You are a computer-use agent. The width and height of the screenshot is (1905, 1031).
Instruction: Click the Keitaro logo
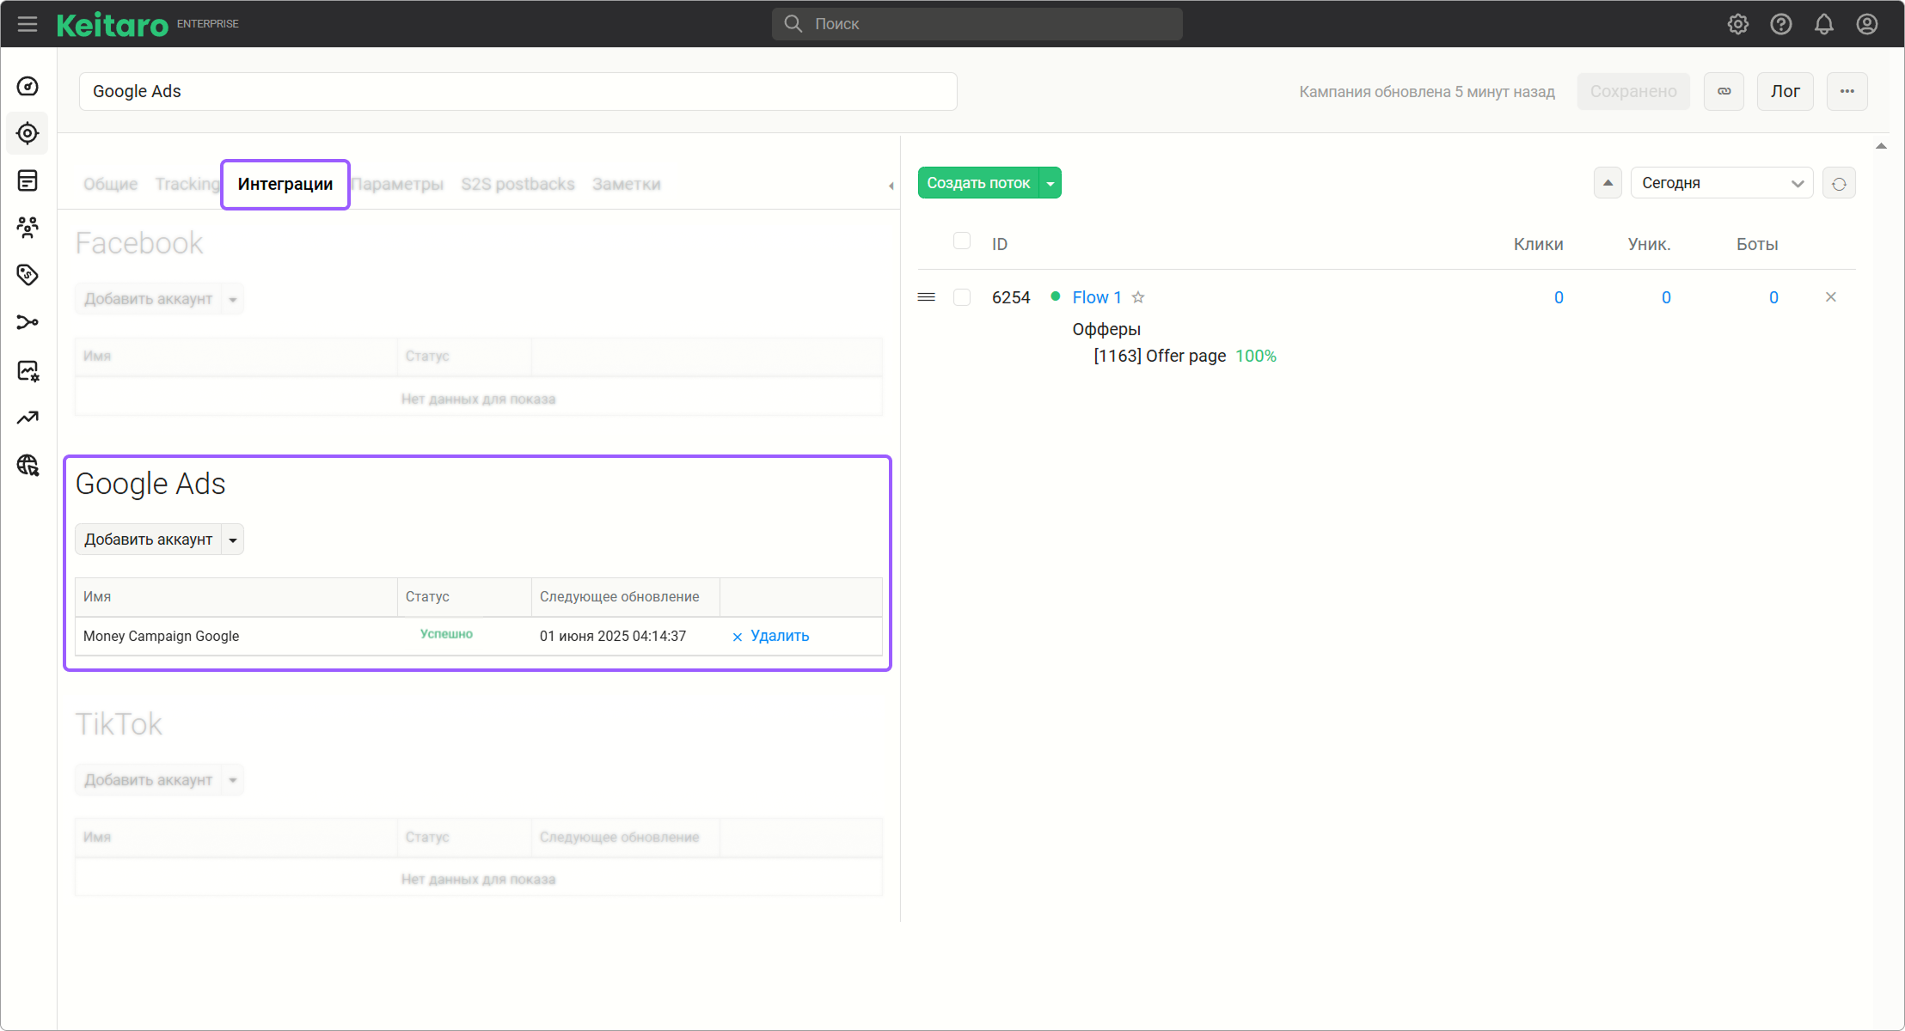(113, 24)
